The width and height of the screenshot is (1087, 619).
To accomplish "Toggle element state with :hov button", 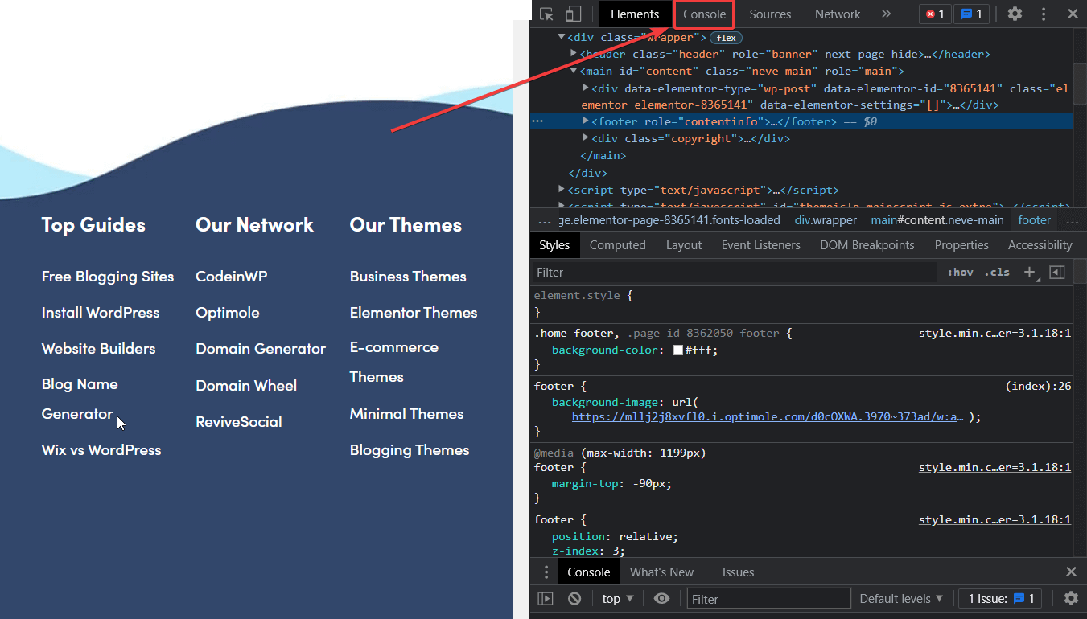I will coord(959,272).
